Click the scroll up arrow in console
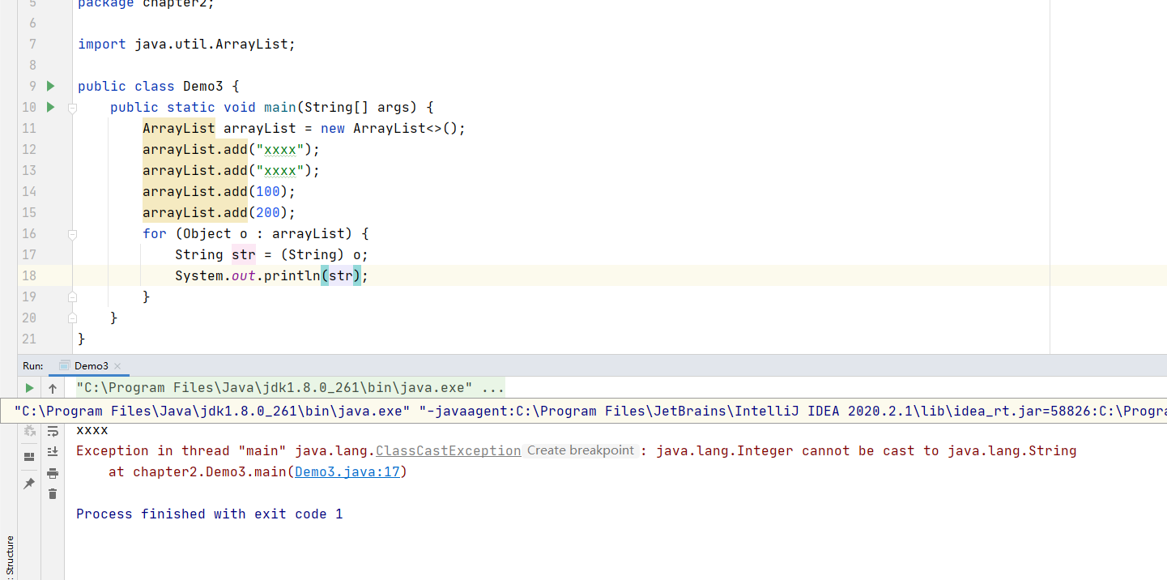This screenshot has width=1167, height=580. click(x=53, y=388)
